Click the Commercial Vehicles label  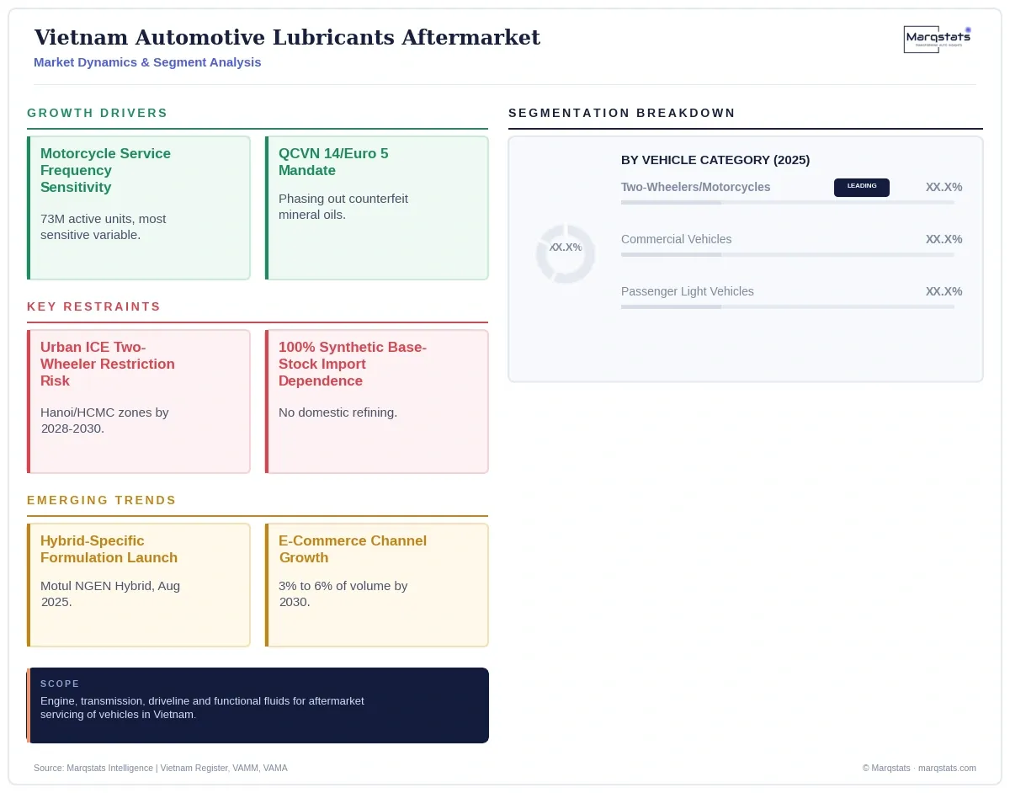coord(676,239)
